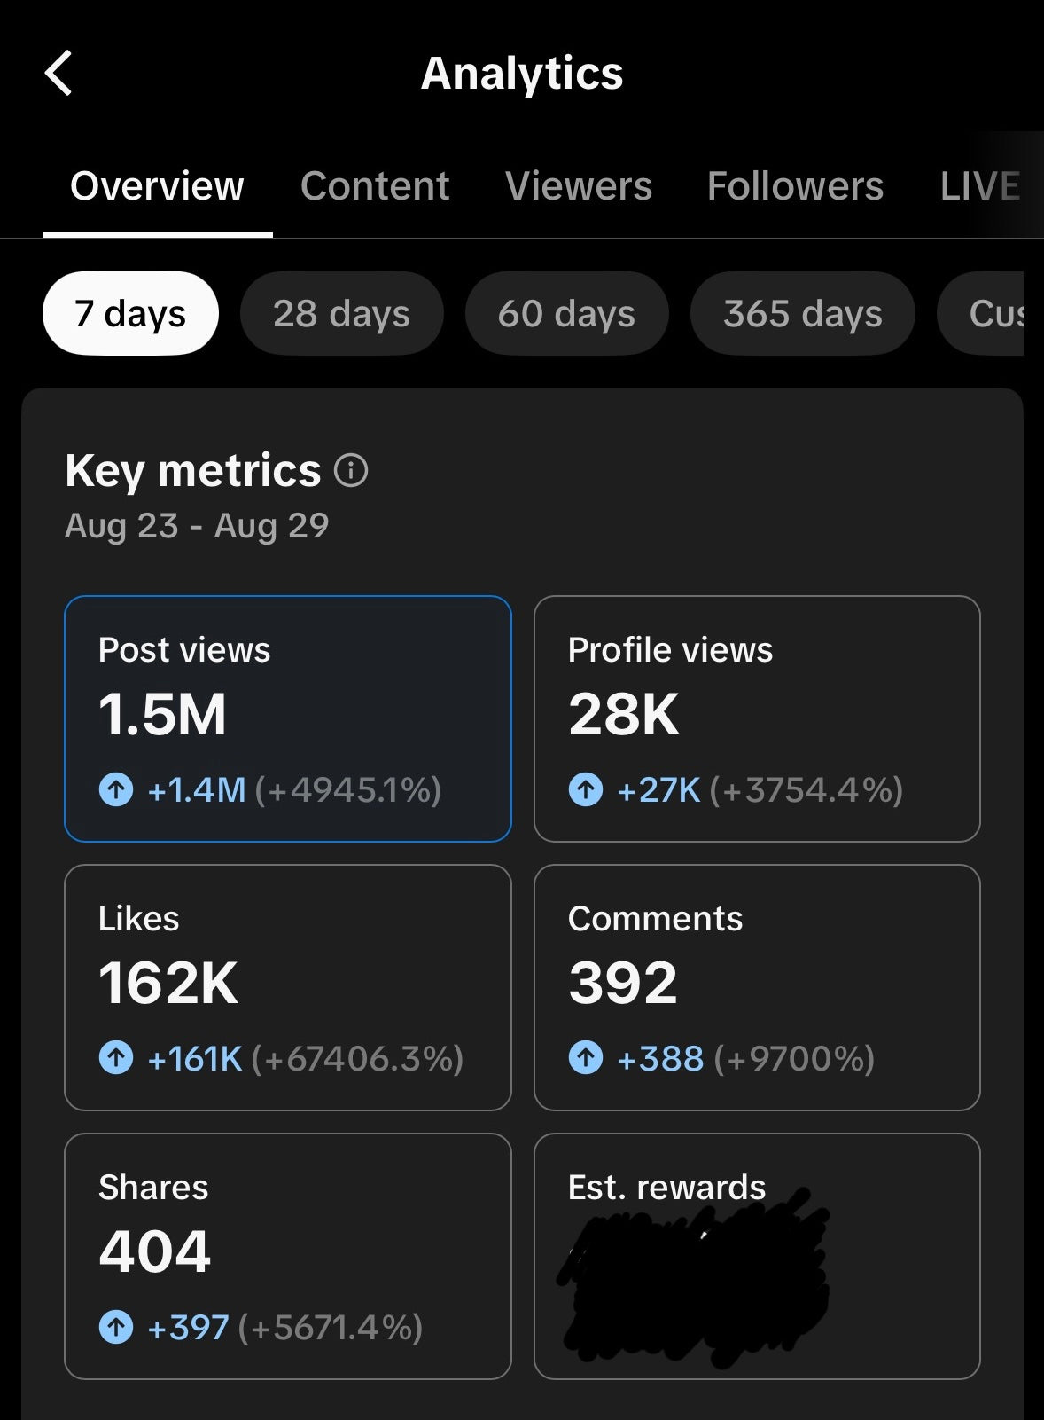Click the growth arrow icon on Profile views
1044x1420 pixels.
(x=586, y=788)
